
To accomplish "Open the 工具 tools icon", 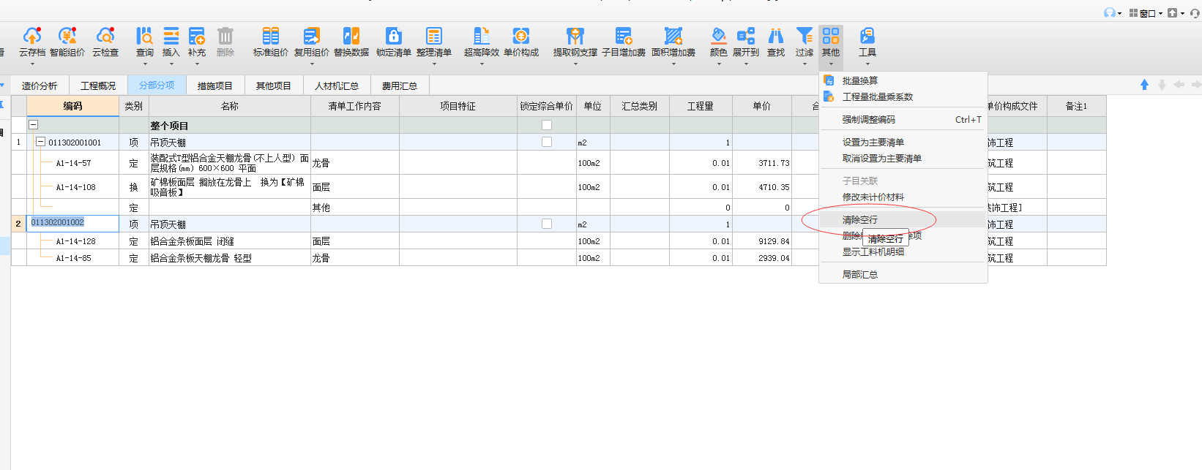I will coord(867,36).
